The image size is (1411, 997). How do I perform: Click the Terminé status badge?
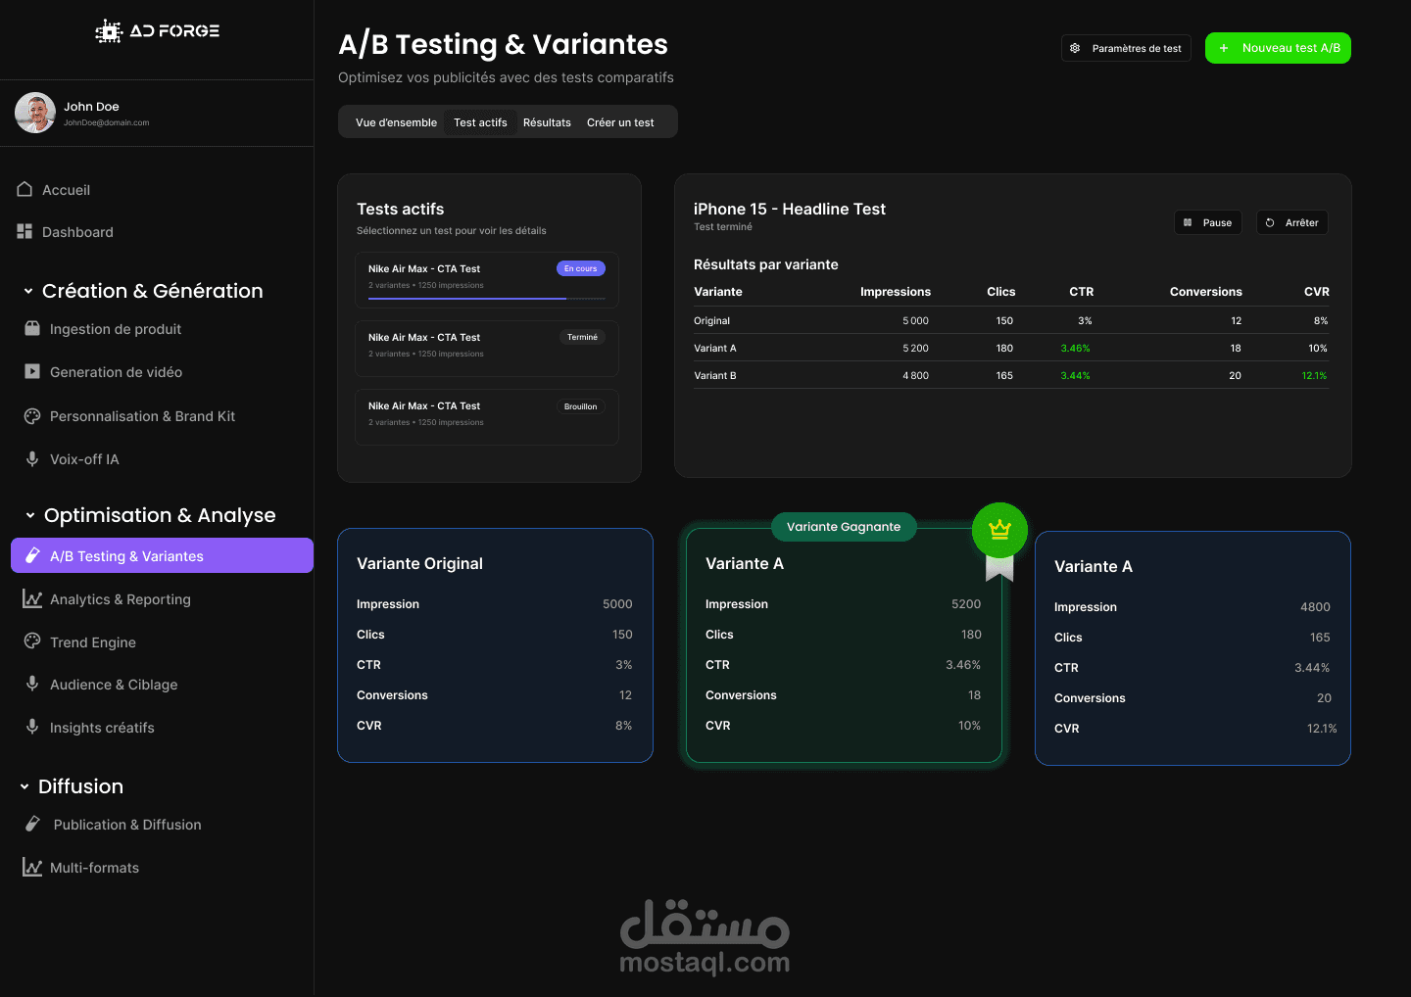(582, 337)
